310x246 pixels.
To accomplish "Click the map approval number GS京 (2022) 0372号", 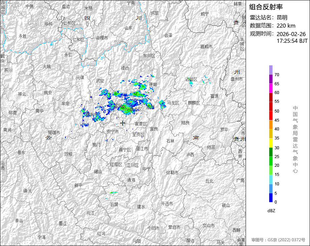I will (x=278, y=240).
